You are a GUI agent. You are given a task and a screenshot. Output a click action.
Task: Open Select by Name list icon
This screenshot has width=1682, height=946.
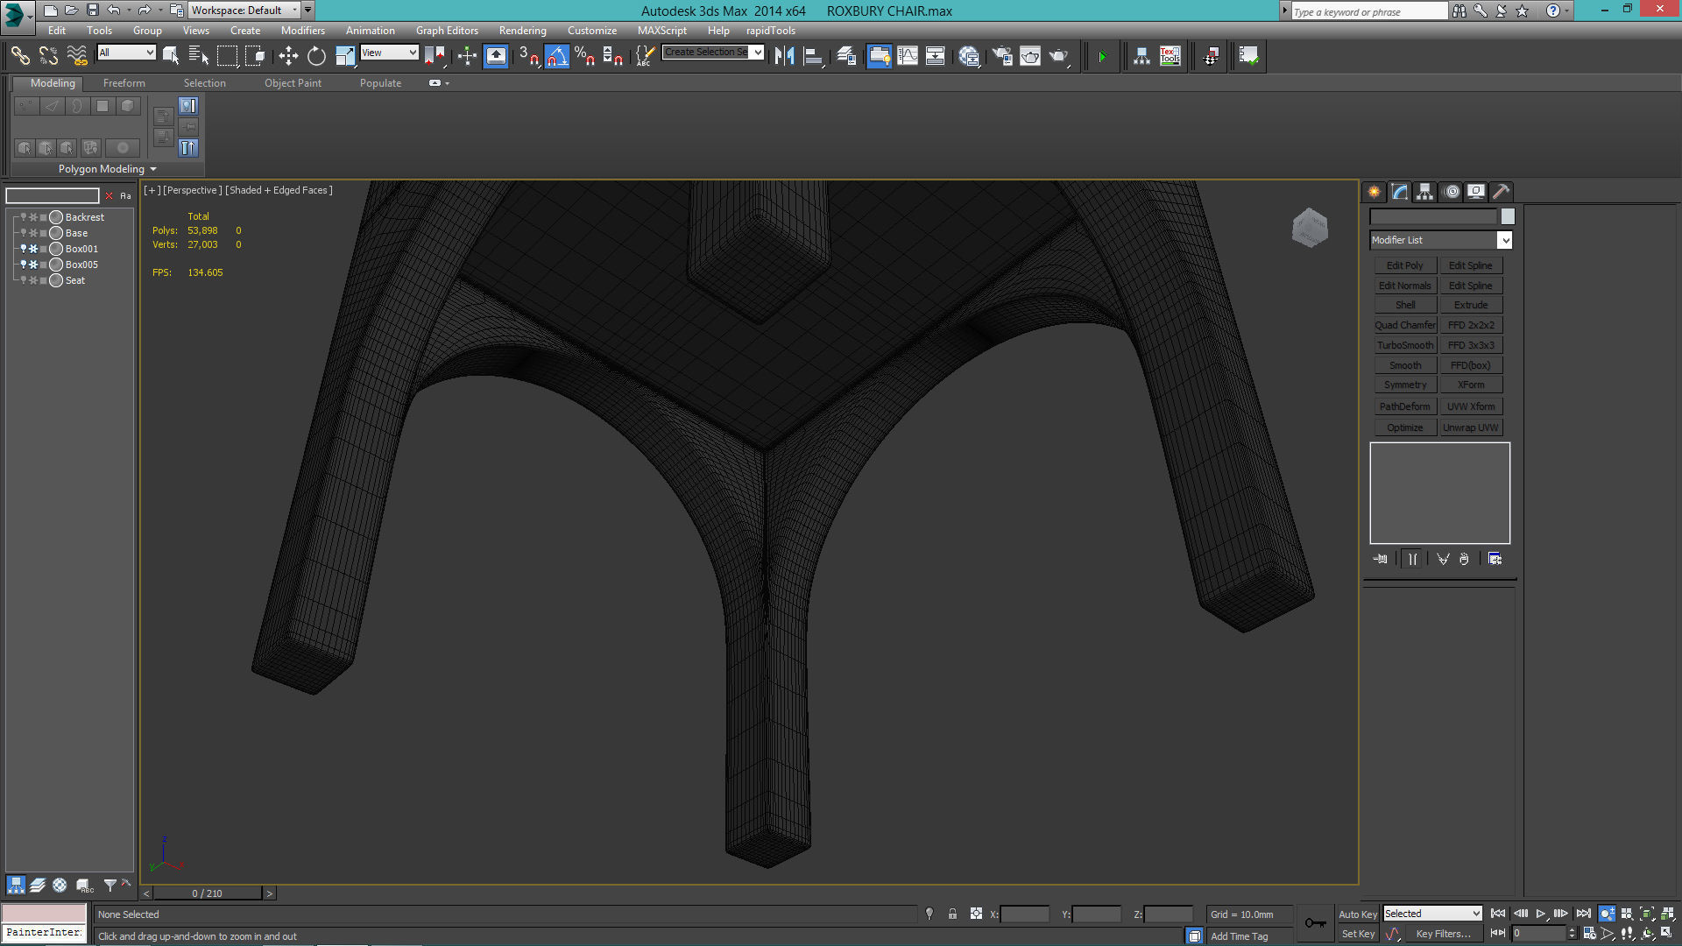pos(199,56)
